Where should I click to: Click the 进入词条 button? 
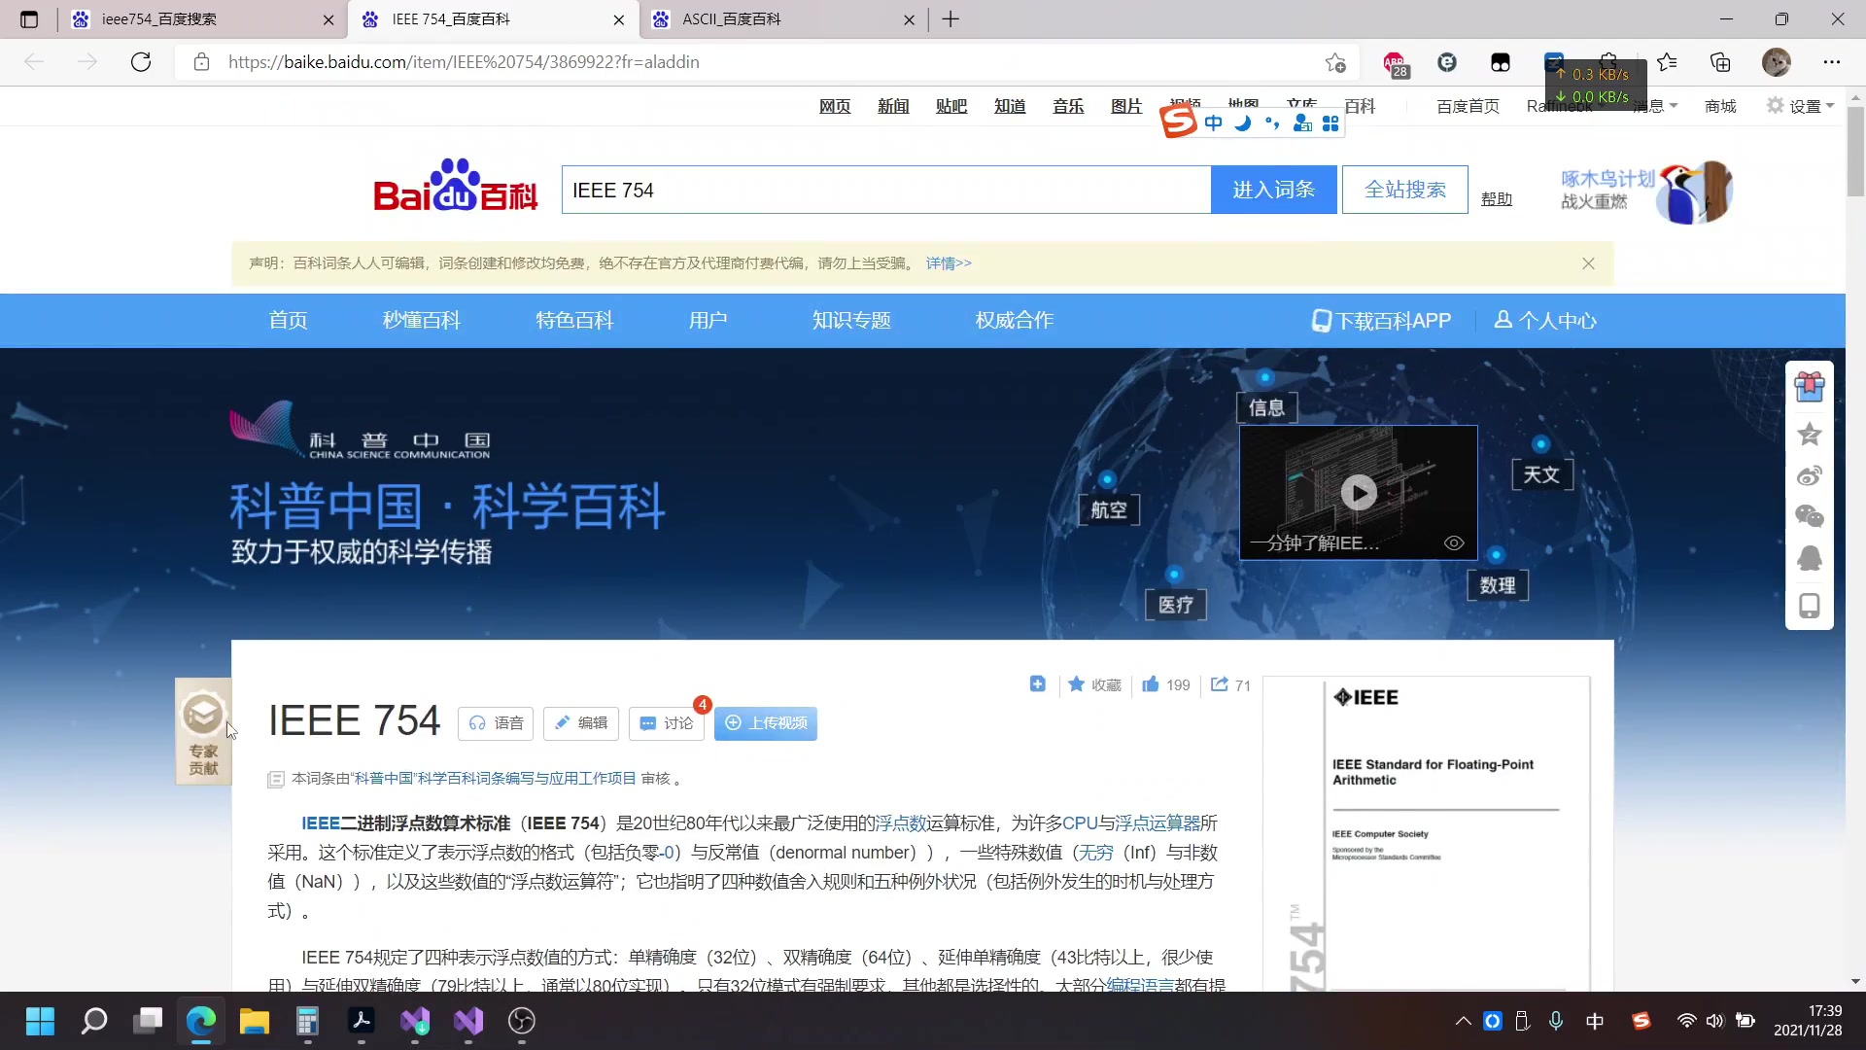(x=1273, y=190)
